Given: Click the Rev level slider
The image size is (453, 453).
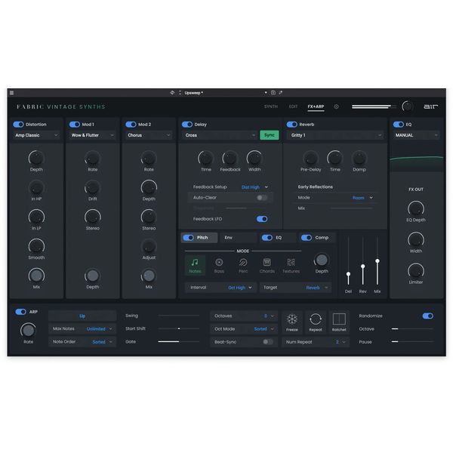Looking at the screenshot, I should point(363,260).
